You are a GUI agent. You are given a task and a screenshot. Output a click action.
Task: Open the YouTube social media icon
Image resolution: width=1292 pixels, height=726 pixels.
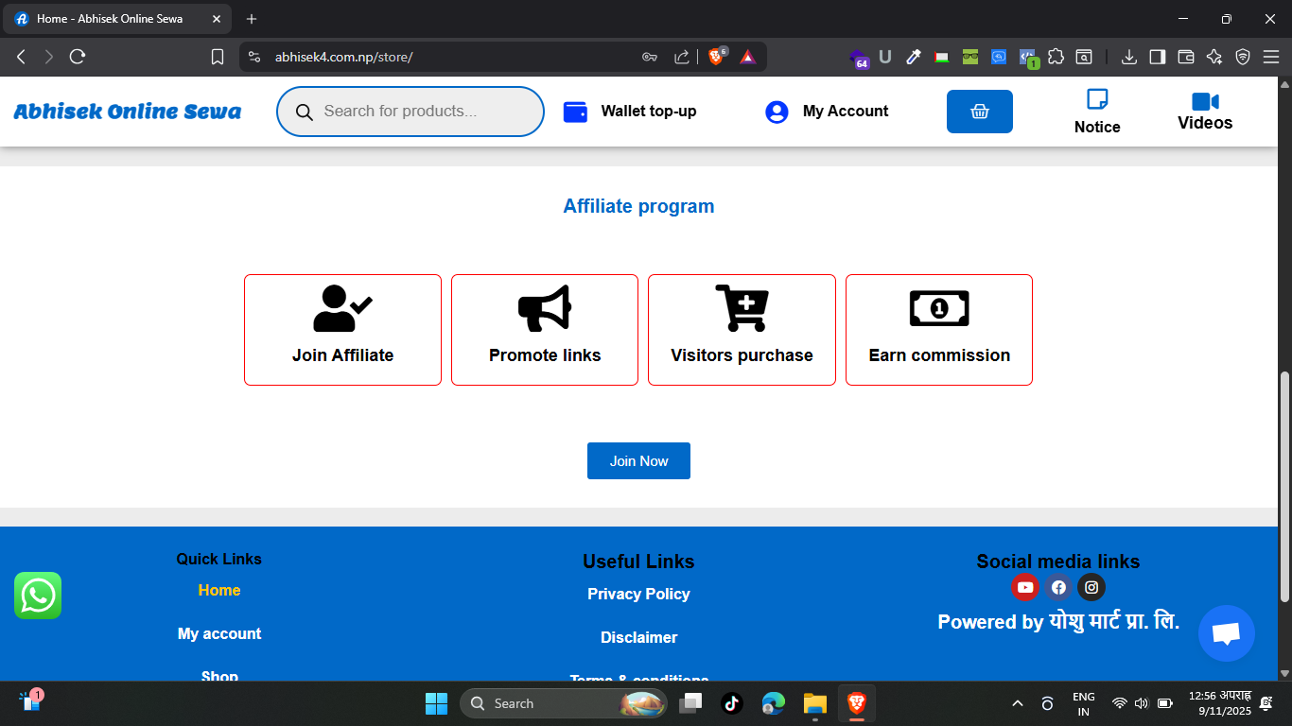coord(1025,587)
